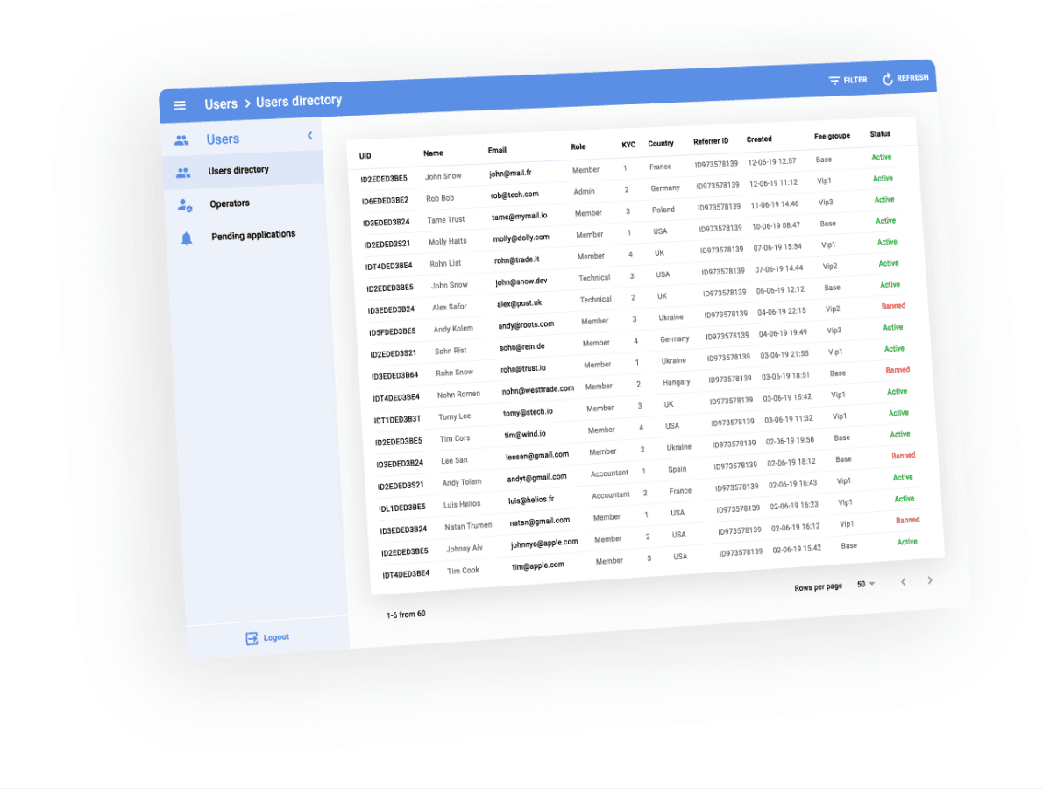The width and height of the screenshot is (1043, 789).
Task: Click the Users group icon in sidebar header
Action: (181, 140)
